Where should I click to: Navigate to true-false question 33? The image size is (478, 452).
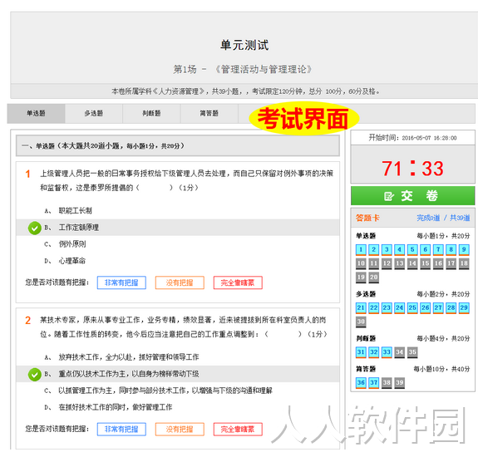pos(387,352)
